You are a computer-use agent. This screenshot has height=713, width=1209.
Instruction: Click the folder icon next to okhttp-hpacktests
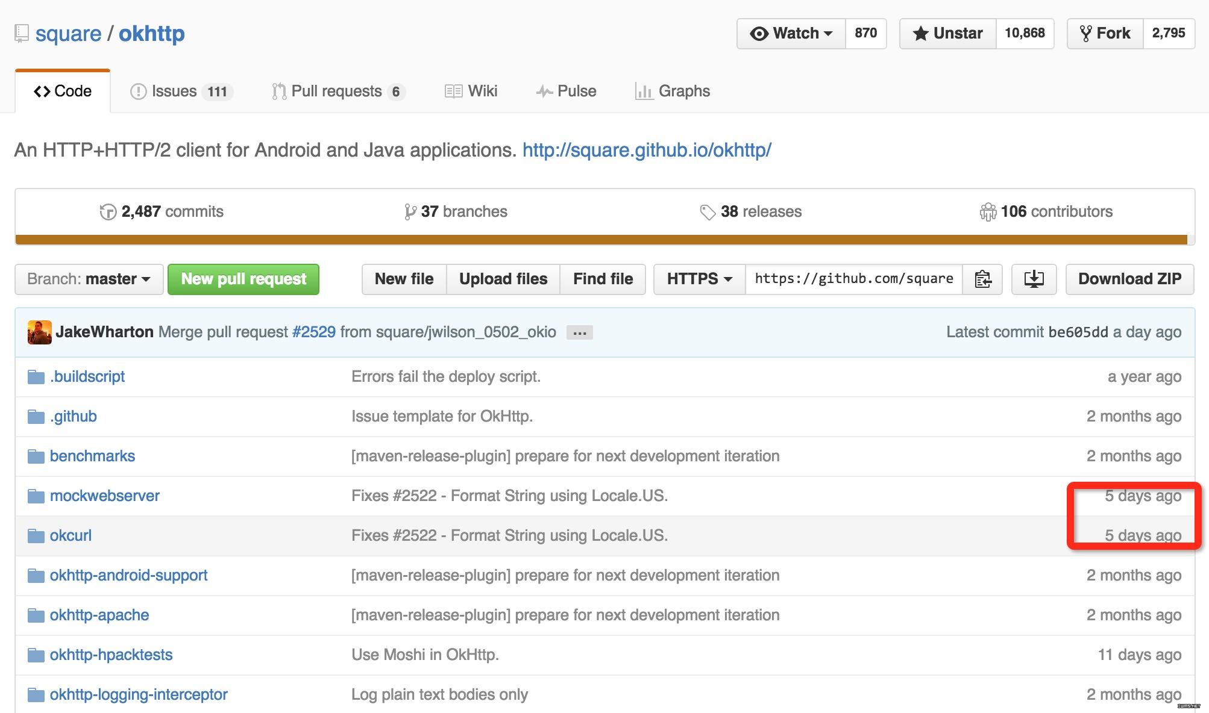point(36,655)
